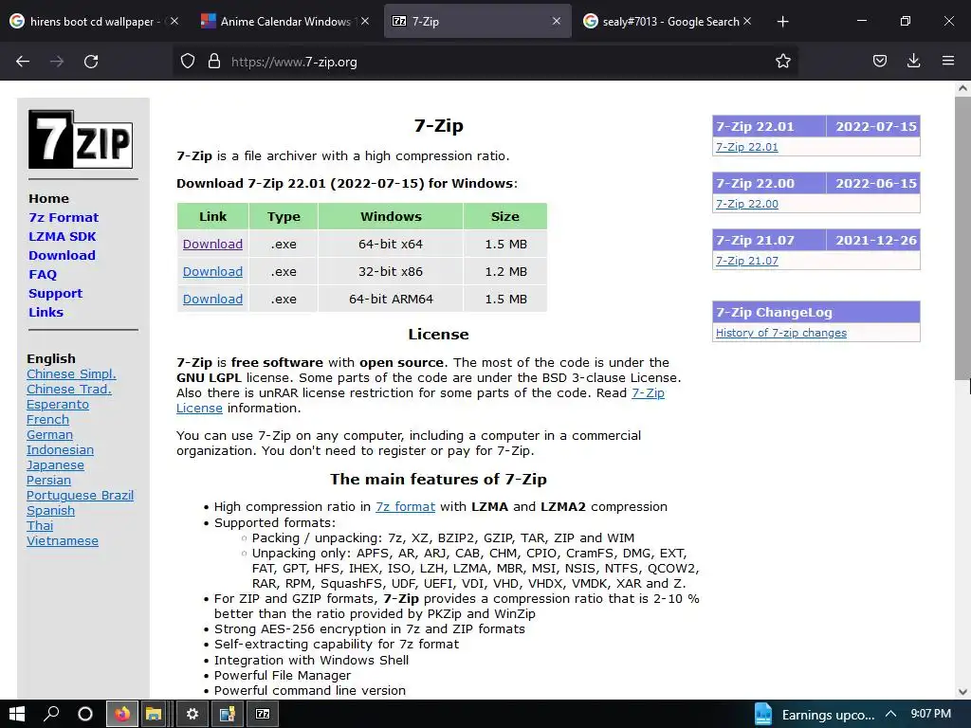Image resolution: width=971 pixels, height=728 pixels.
Task: Open a new browser tab
Action: pyautogui.click(x=782, y=22)
